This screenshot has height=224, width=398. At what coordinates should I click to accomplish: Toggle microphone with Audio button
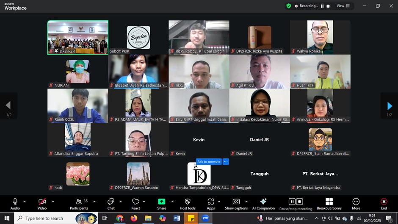pyautogui.click(x=15, y=203)
